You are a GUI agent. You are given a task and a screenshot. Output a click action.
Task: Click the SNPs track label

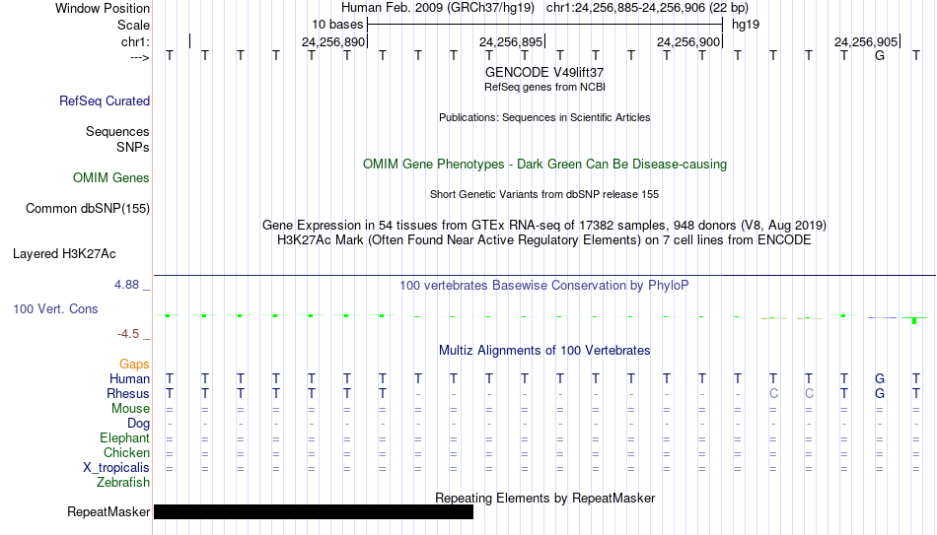tap(133, 147)
